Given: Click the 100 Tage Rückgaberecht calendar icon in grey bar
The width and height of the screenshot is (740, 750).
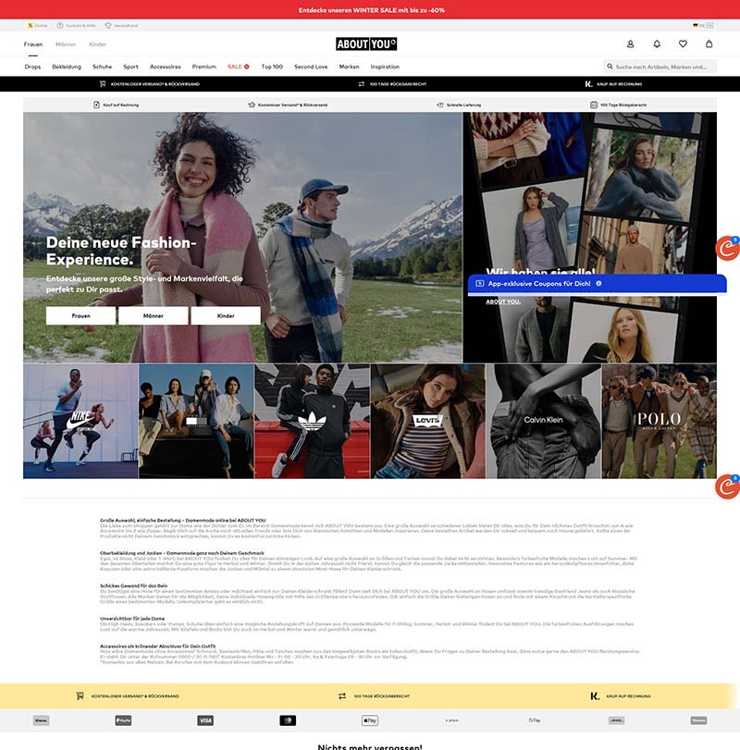Looking at the screenshot, I should [x=594, y=105].
